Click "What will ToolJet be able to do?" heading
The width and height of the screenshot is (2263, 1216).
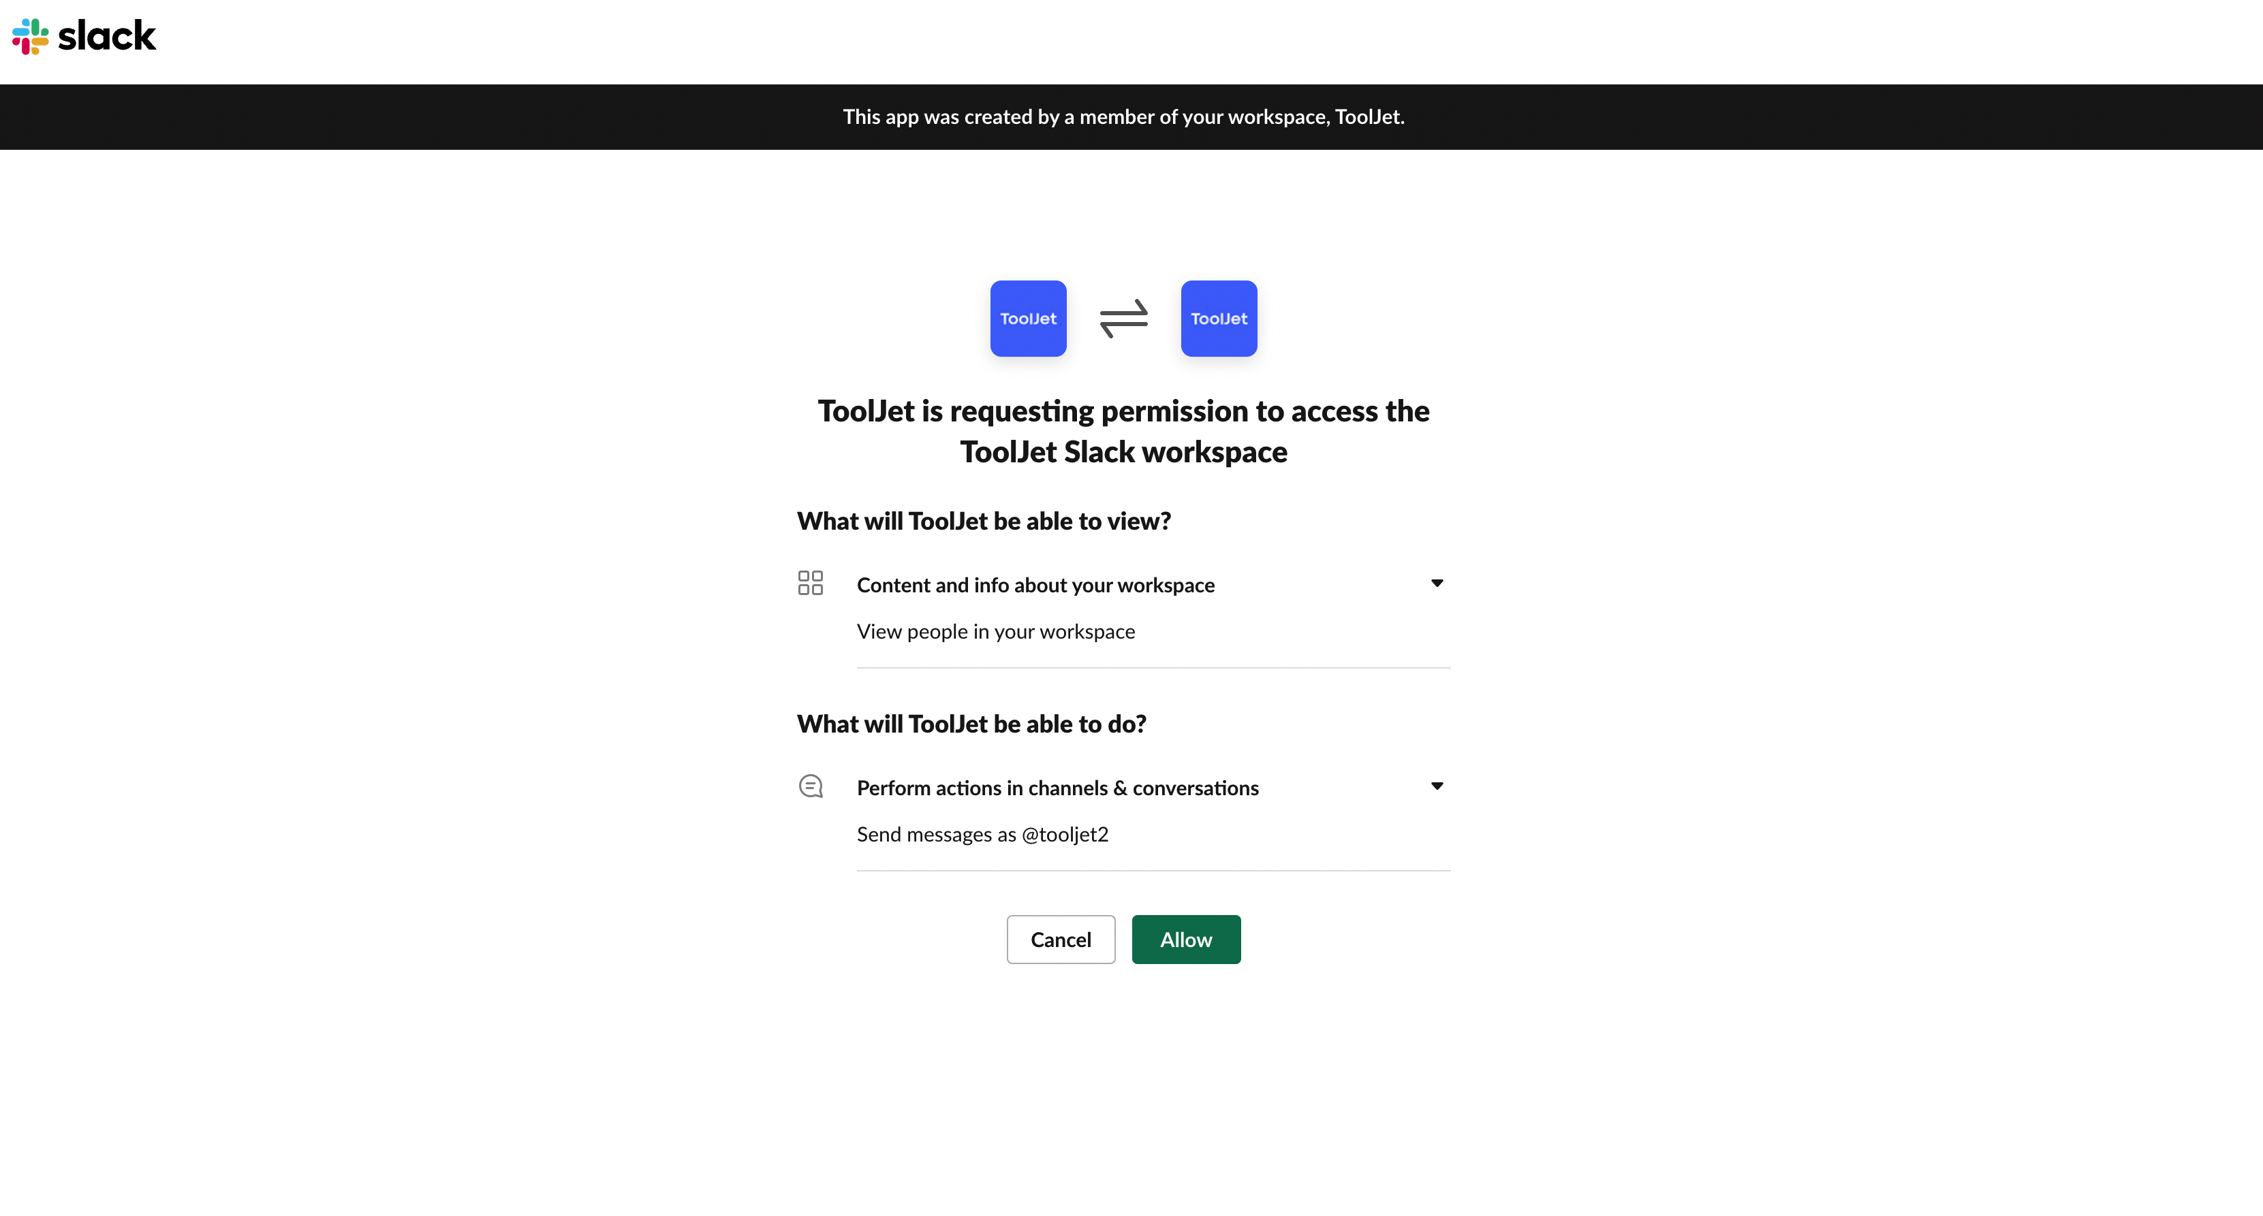click(971, 724)
